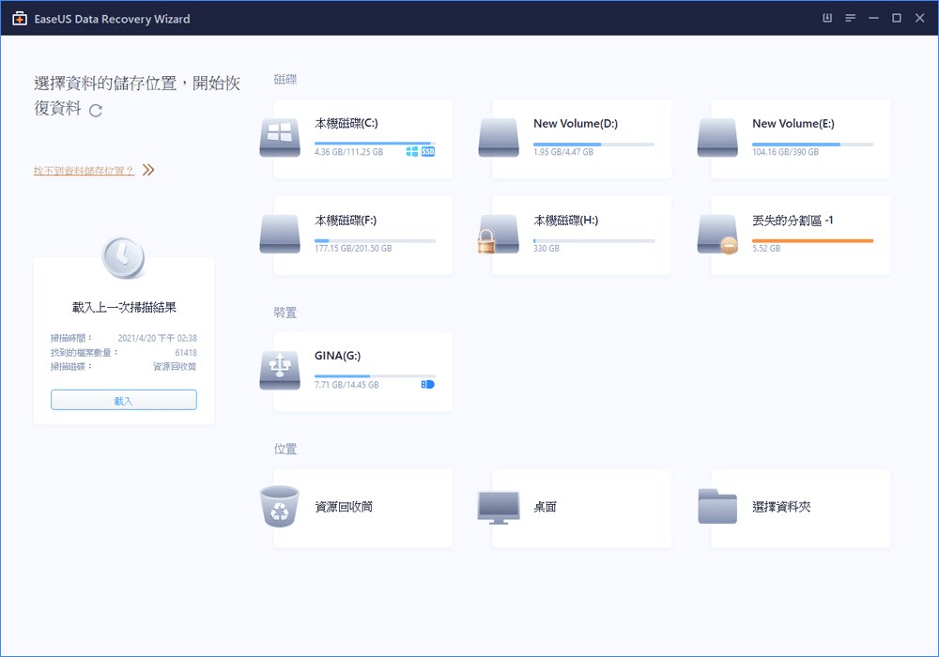939x657 pixels.
Task: Click the refresh icon beside the heading
Action: [96, 111]
